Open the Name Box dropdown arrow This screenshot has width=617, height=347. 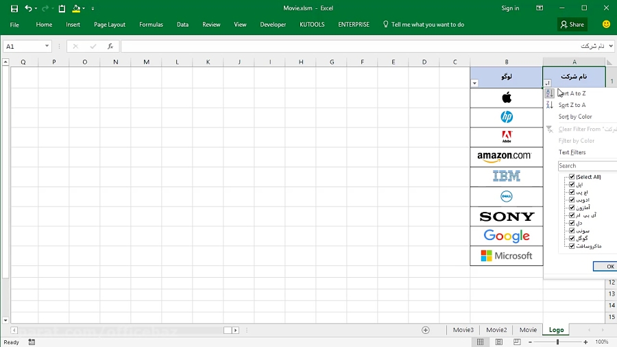[x=47, y=46]
